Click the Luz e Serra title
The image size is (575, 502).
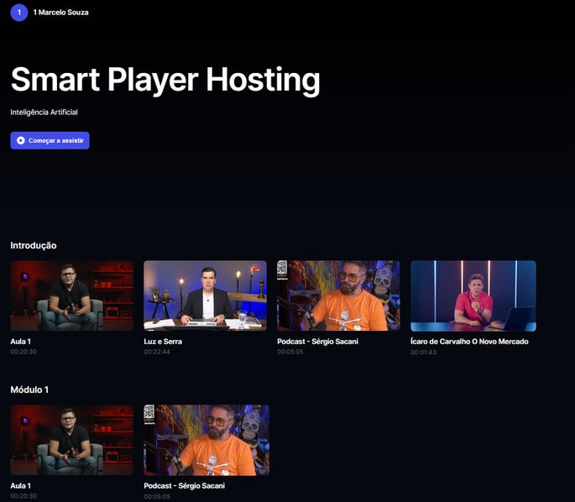163,342
